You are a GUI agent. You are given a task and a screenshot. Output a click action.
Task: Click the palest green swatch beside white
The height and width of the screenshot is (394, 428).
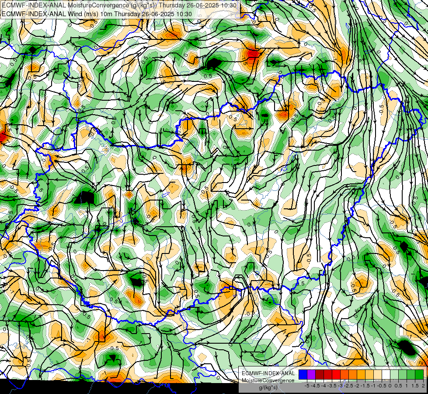coord(394,375)
